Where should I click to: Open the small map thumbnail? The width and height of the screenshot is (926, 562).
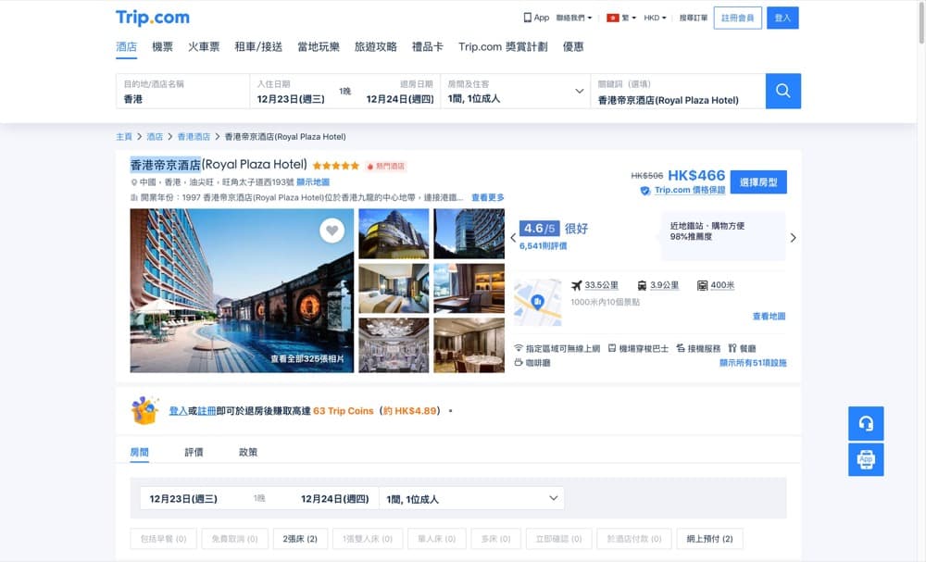tap(537, 302)
